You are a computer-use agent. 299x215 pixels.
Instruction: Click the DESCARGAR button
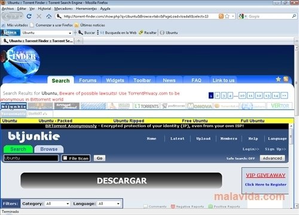click(121, 180)
